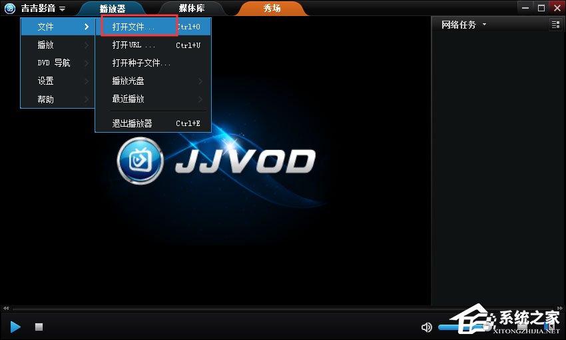Screen dimensions: 566x340
Task: Select the 文件 menu entry
Action: pos(58,27)
